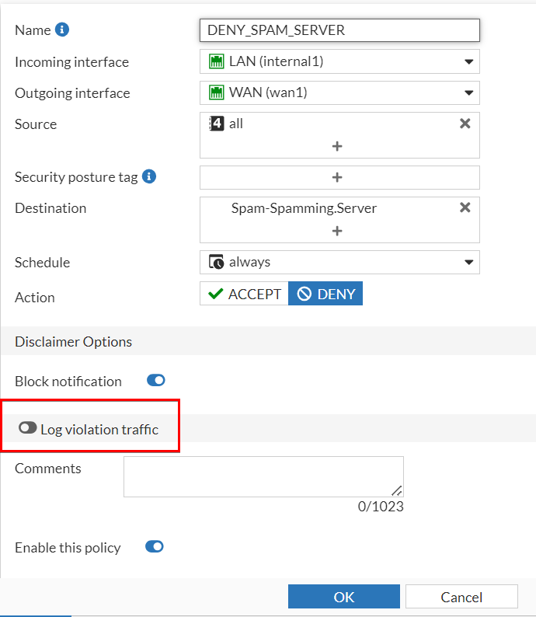This screenshot has height=617, width=536.
Task: Add another destination entry
Action: (x=337, y=231)
